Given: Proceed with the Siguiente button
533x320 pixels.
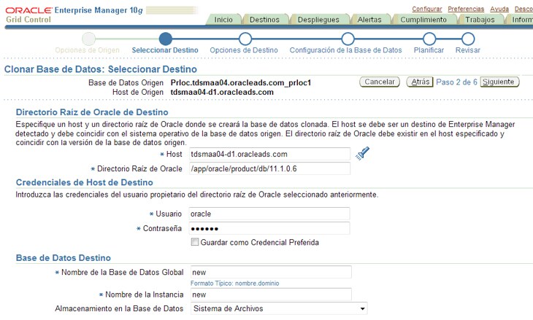Looking at the screenshot, I should point(499,82).
